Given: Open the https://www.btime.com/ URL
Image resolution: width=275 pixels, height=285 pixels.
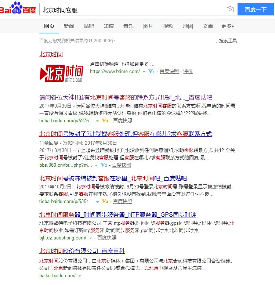Looking at the screenshot, I should point(115,71).
